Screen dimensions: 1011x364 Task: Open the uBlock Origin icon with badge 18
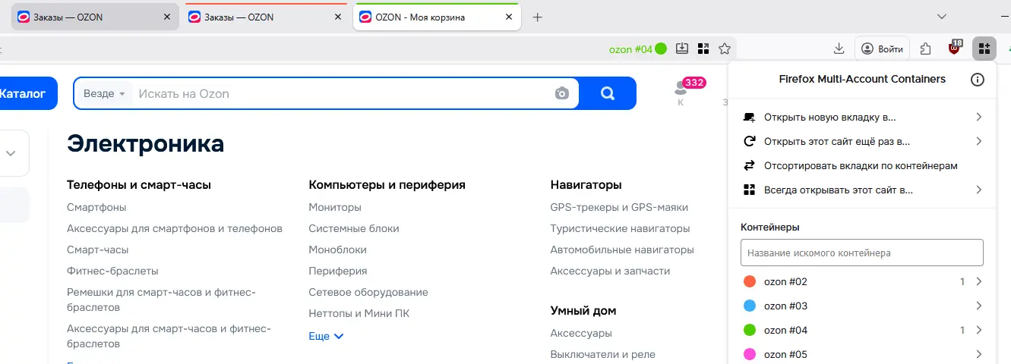[x=955, y=49]
